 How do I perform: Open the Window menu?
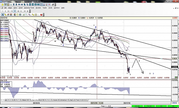pyautogui.click(x=57, y=8)
